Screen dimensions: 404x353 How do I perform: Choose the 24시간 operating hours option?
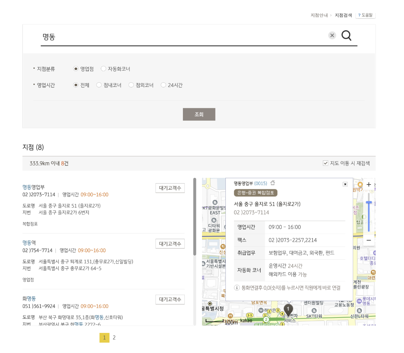click(x=163, y=85)
